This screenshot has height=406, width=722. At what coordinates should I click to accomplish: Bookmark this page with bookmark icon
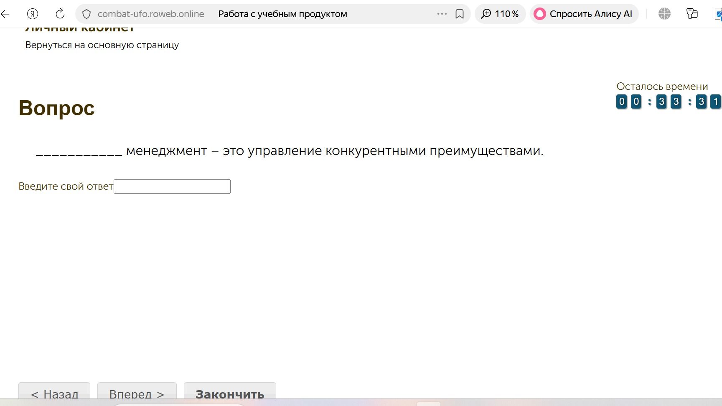point(460,14)
